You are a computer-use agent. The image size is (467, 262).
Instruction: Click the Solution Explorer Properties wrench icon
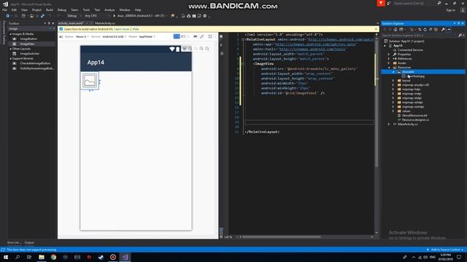pos(443,29)
